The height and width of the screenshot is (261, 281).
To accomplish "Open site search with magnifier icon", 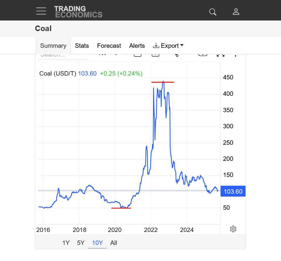I will [213, 12].
